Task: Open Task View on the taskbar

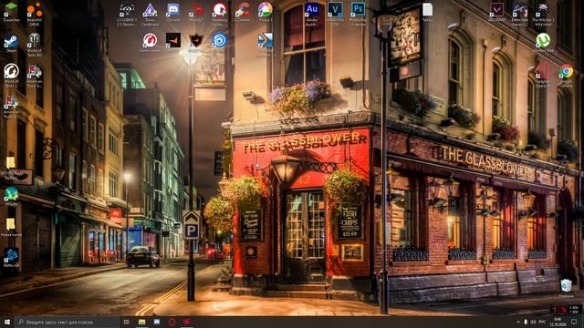Action: click(127, 322)
